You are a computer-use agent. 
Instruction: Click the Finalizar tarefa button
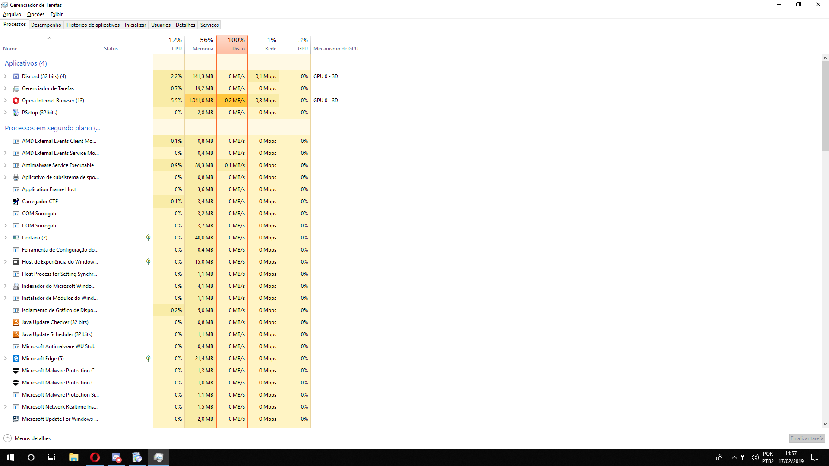click(x=807, y=438)
